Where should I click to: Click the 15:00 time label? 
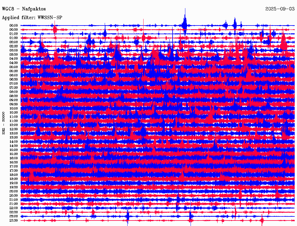pyautogui.click(x=14, y=150)
